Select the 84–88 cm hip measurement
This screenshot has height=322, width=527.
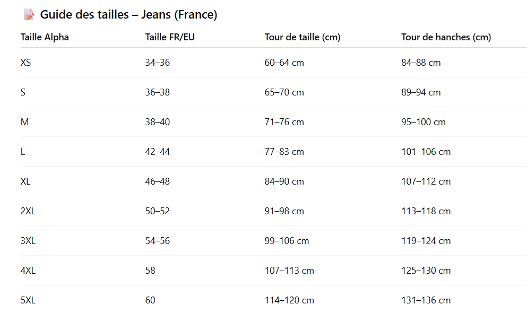point(421,63)
